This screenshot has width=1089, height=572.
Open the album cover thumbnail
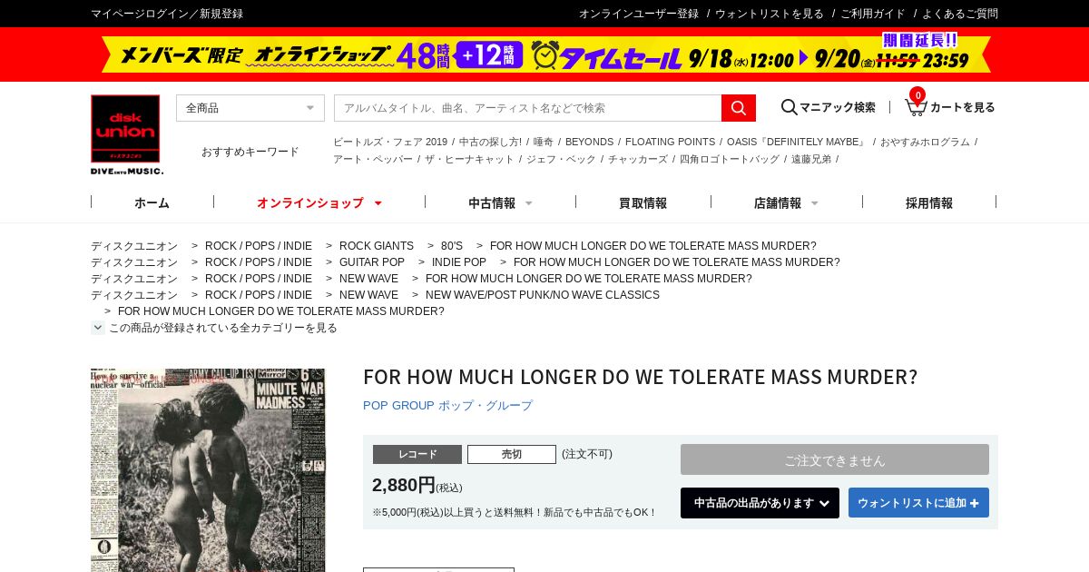point(208,469)
